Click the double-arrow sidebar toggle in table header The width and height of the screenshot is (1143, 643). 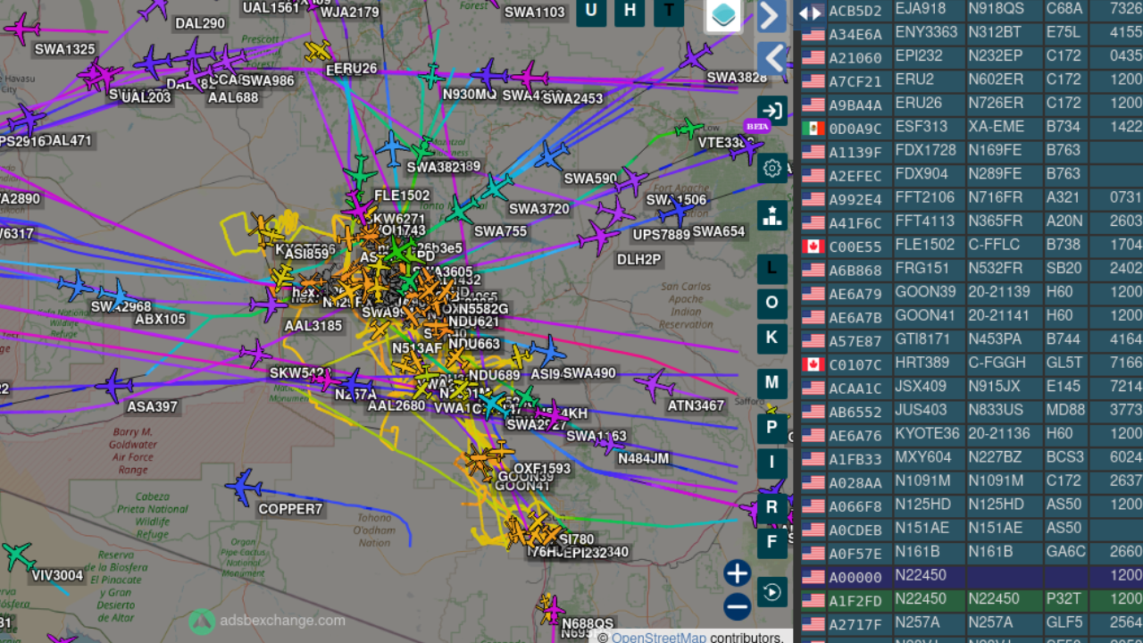point(810,13)
